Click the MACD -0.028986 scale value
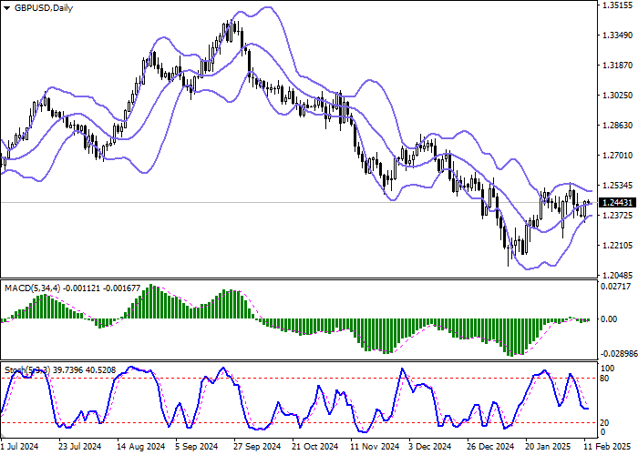The height and width of the screenshot is (455, 638). coord(615,351)
